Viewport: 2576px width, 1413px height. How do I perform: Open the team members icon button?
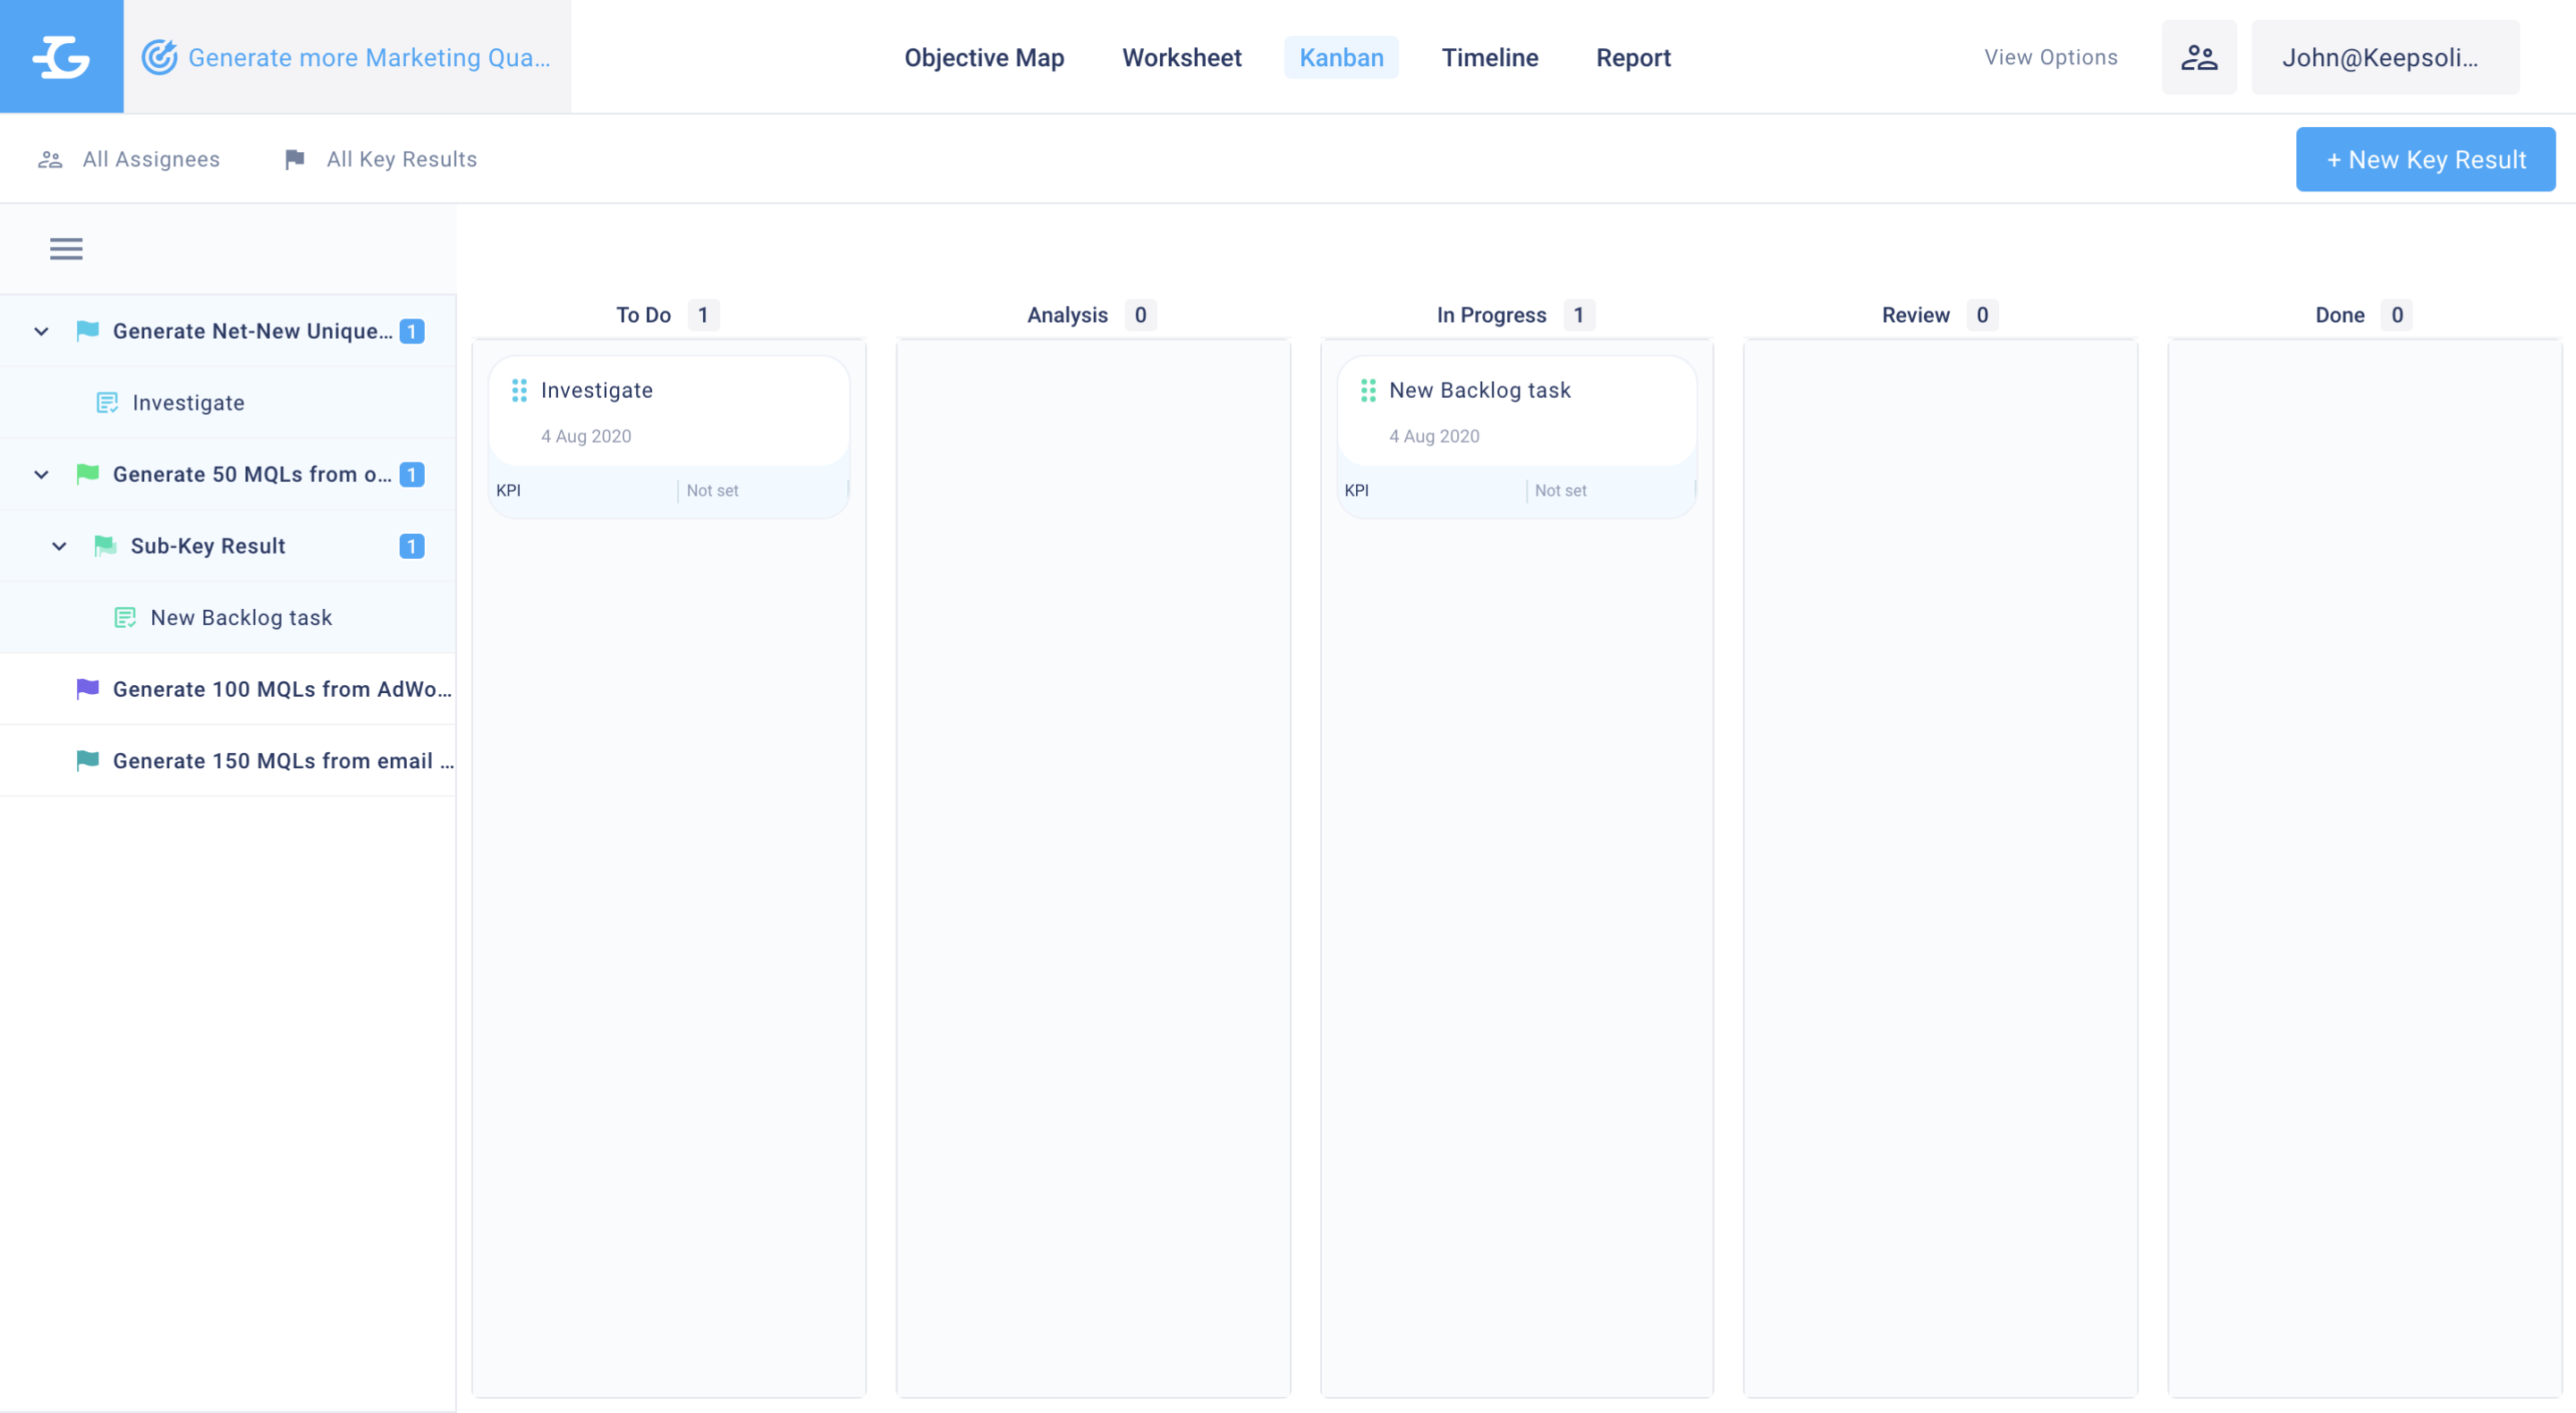(x=2199, y=57)
